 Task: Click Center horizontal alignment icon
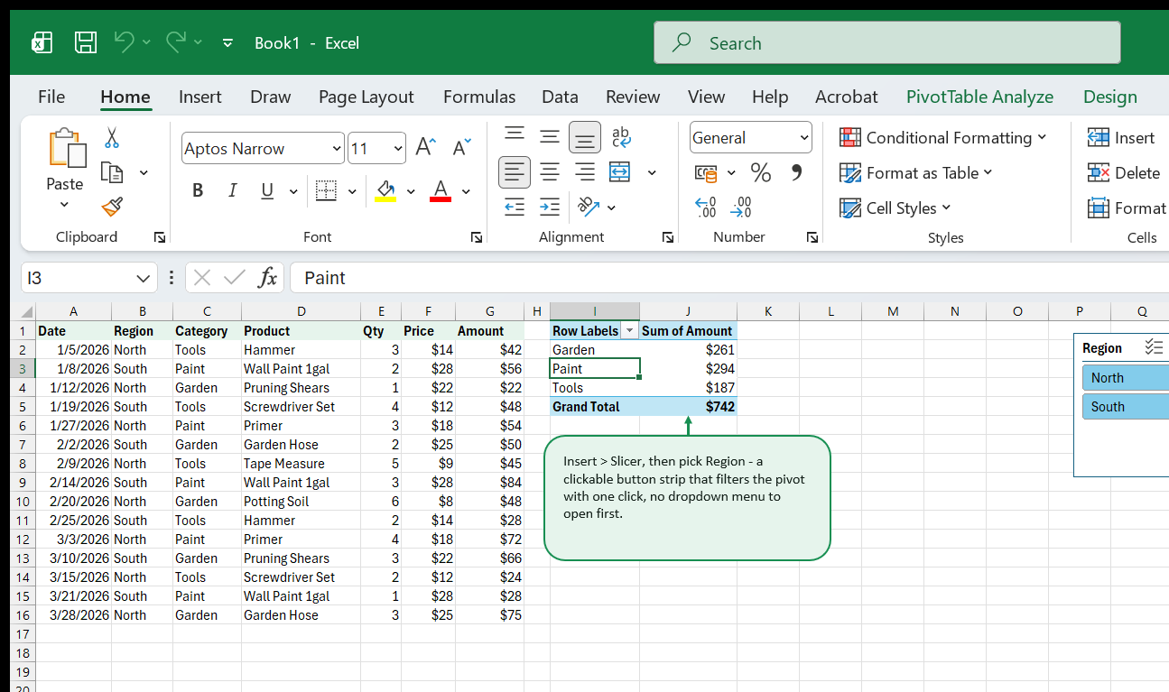[550, 172]
